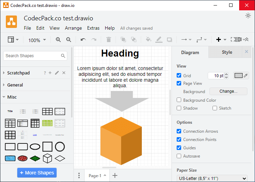Open the waypoints style dropdown
Screen dimensions: 255x182
pyautogui.click(x=202, y=40)
